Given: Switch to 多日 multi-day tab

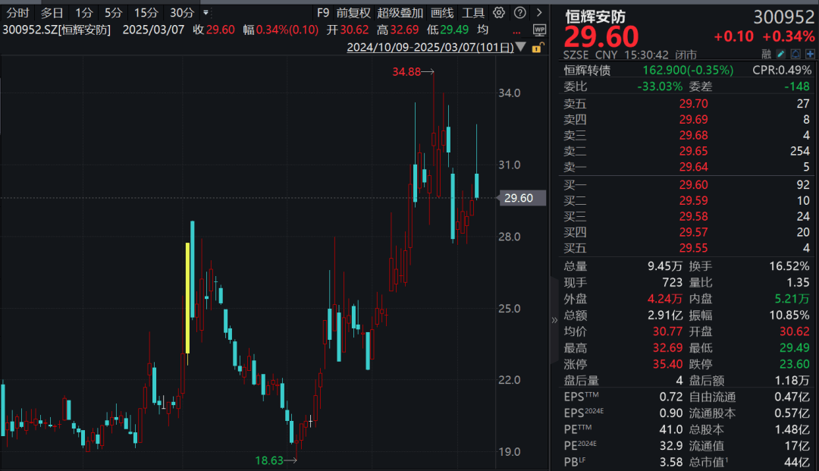Looking at the screenshot, I should pyautogui.click(x=52, y=13).
